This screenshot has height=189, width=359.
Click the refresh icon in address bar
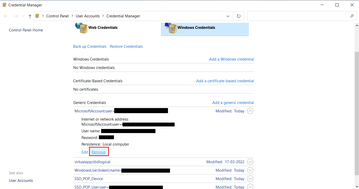(239, 16)
